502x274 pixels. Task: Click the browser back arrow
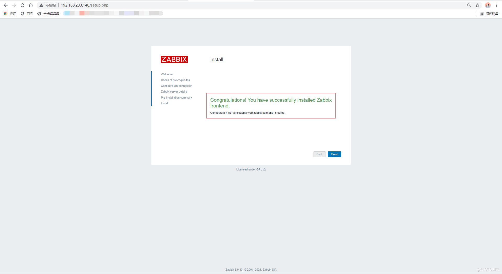pyautogui.click(x=6, y=5)
